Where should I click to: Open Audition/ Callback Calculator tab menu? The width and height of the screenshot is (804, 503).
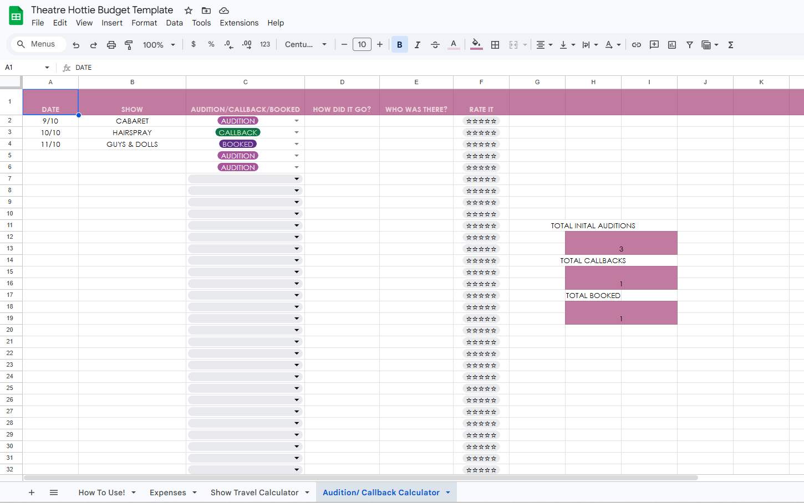click(x=448, y=492)
